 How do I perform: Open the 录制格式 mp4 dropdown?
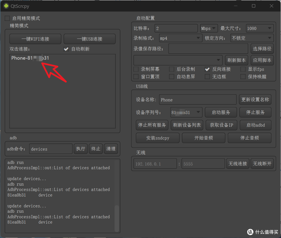(180, 38)
